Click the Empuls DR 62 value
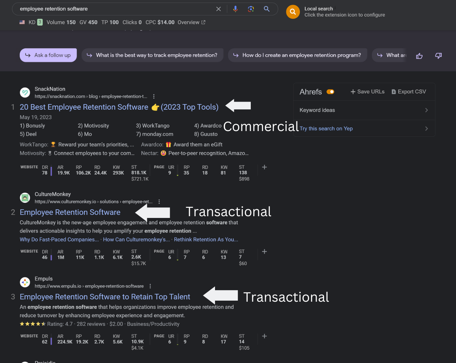 pyautogui.click(x=45, y=342)
